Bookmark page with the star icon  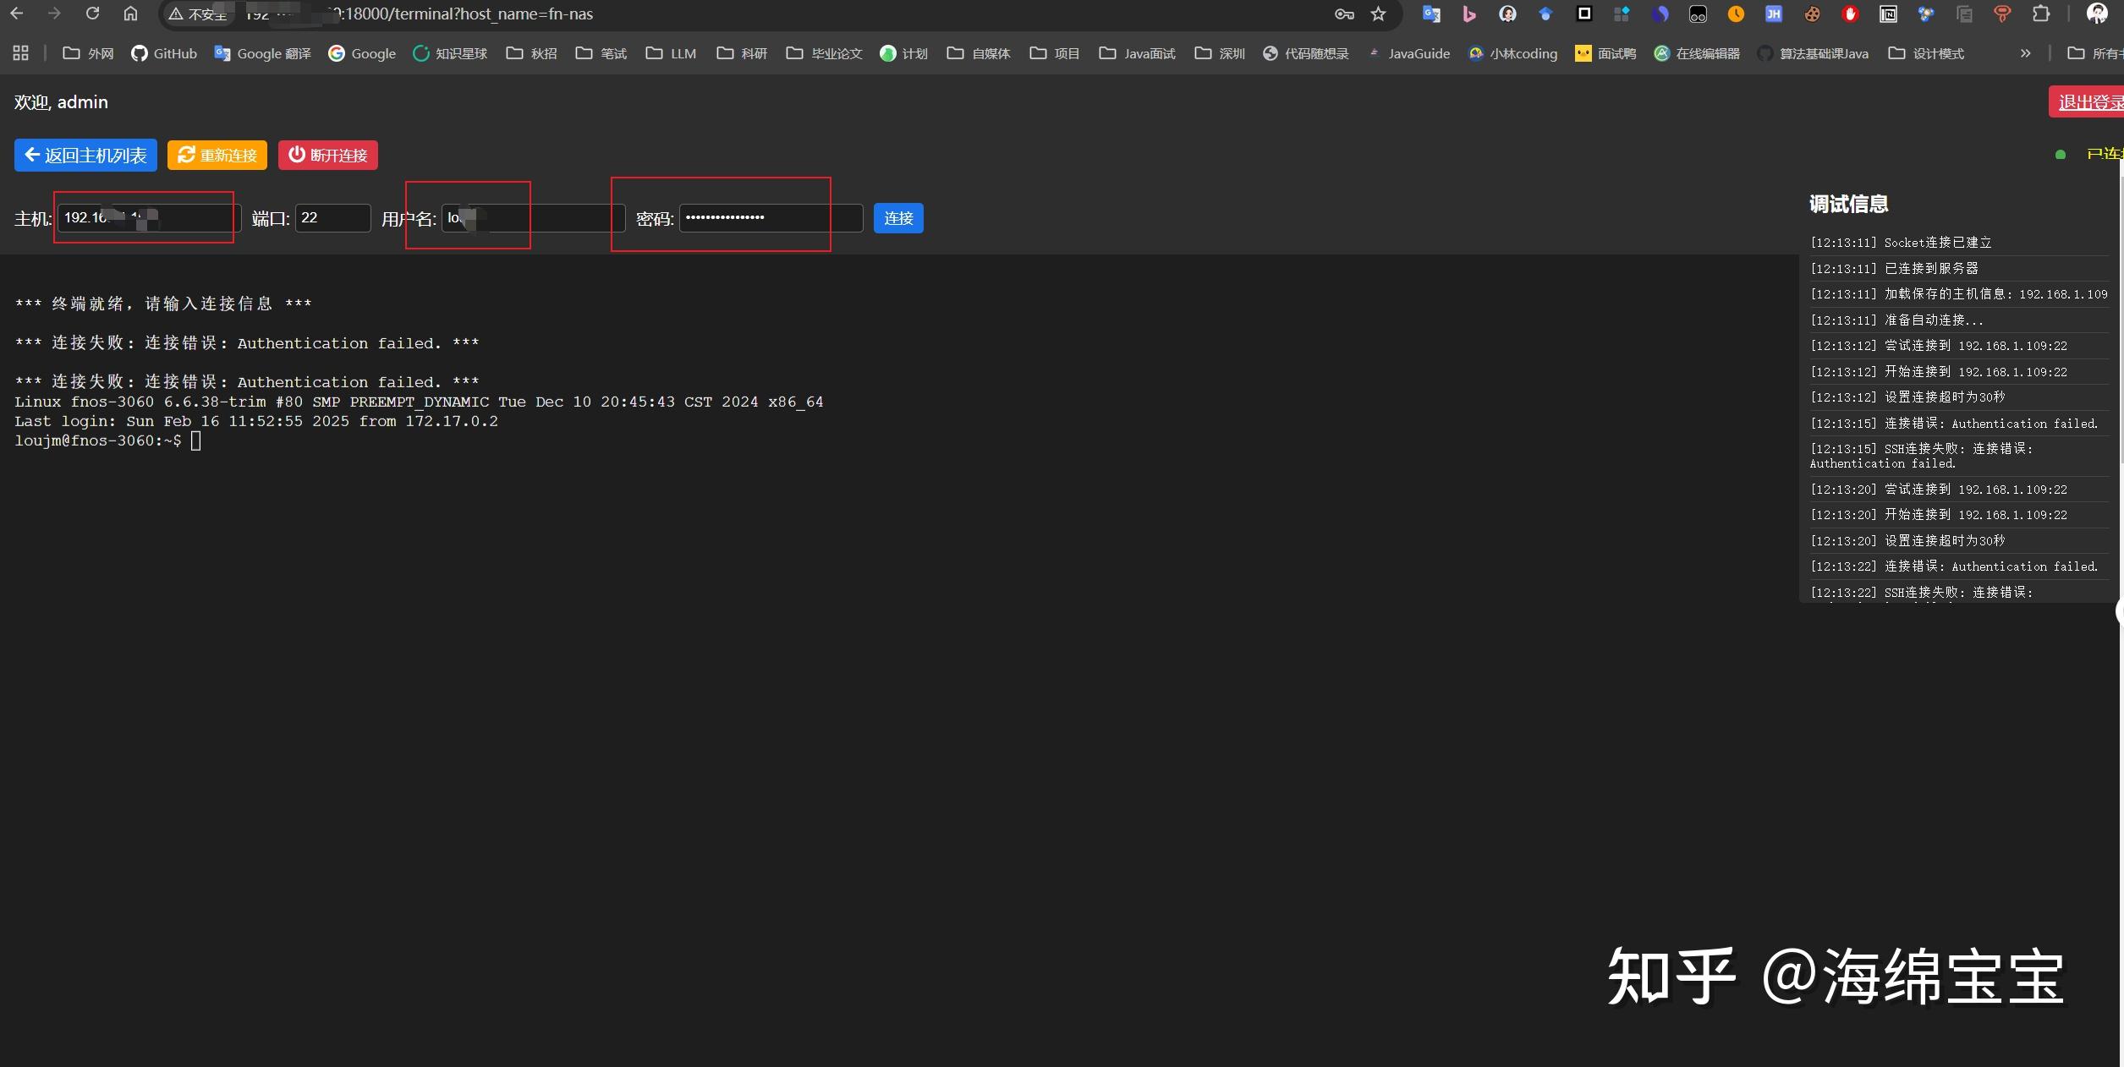[1378, 14]
